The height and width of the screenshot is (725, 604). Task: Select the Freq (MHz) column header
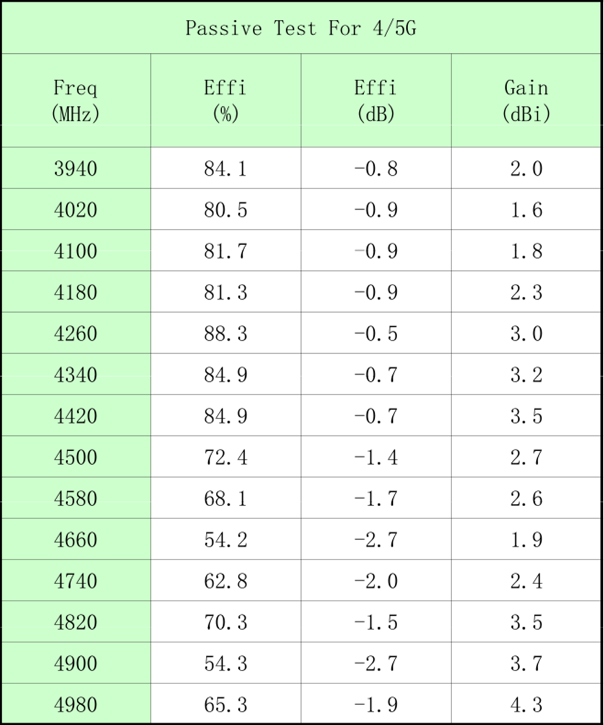(x=76, y=100)
